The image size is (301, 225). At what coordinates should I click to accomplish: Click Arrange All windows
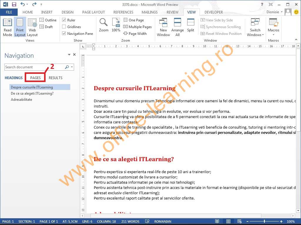click(x=177, y=27)
